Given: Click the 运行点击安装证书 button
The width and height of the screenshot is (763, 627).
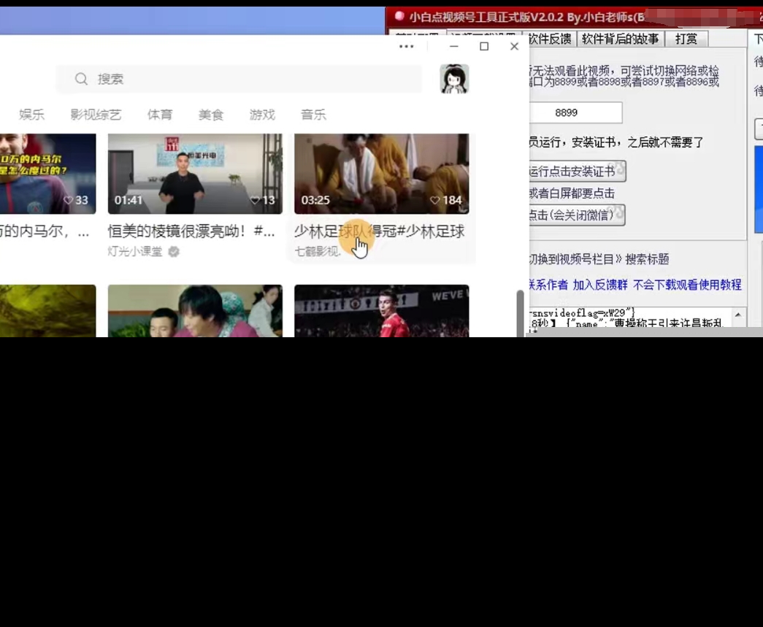Looking at the screenshot, I should (577, 172).
